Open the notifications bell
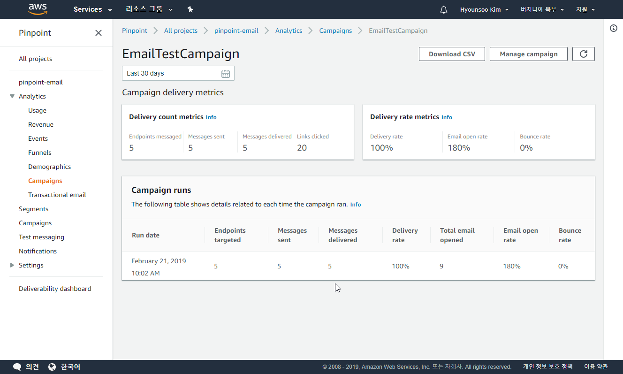623x374 pixels. [x=444, y=9]
